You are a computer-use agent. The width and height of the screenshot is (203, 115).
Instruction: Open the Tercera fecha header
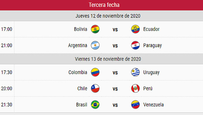104,5
